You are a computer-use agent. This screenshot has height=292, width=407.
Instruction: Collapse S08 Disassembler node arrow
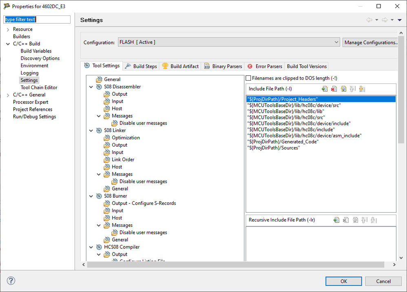pos(91,87)
